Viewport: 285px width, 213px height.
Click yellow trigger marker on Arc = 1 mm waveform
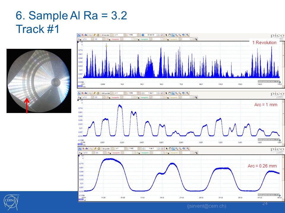[x=102, y=120]
